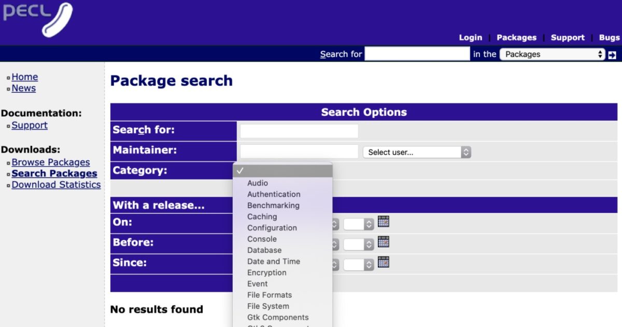
Task: Open calendar icon in the Before row
Action: click(x=384, y=242)
